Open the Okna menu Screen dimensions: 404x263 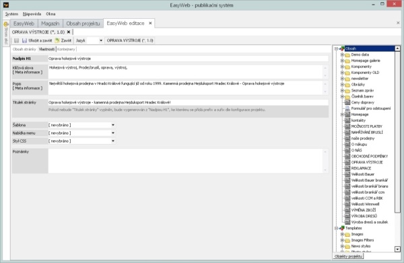click(x=50, y=14)
